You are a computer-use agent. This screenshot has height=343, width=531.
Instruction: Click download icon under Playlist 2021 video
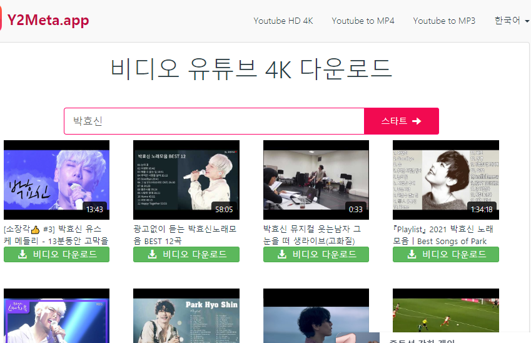pos(412,254)
